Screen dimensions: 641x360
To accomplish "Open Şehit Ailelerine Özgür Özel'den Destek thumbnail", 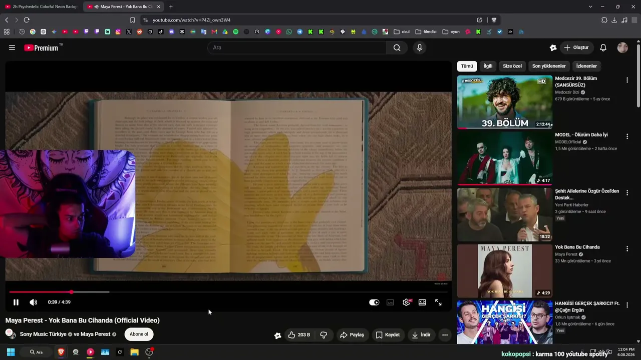I will 505,214.
